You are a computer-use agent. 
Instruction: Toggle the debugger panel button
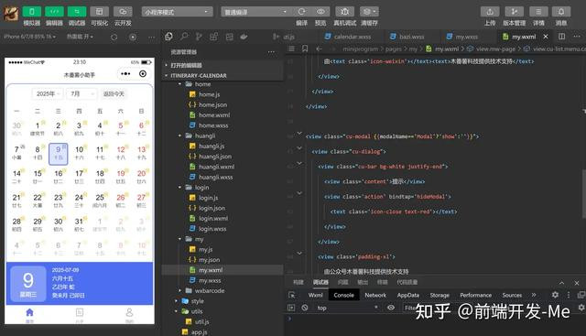(x=77, y=12)
